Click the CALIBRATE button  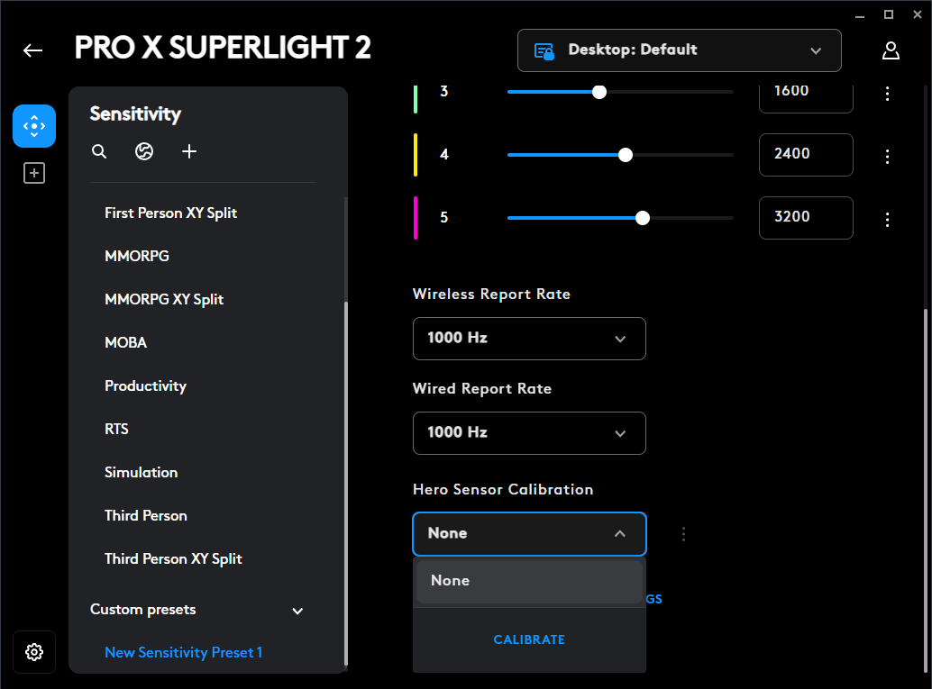(x=529, y=639)
